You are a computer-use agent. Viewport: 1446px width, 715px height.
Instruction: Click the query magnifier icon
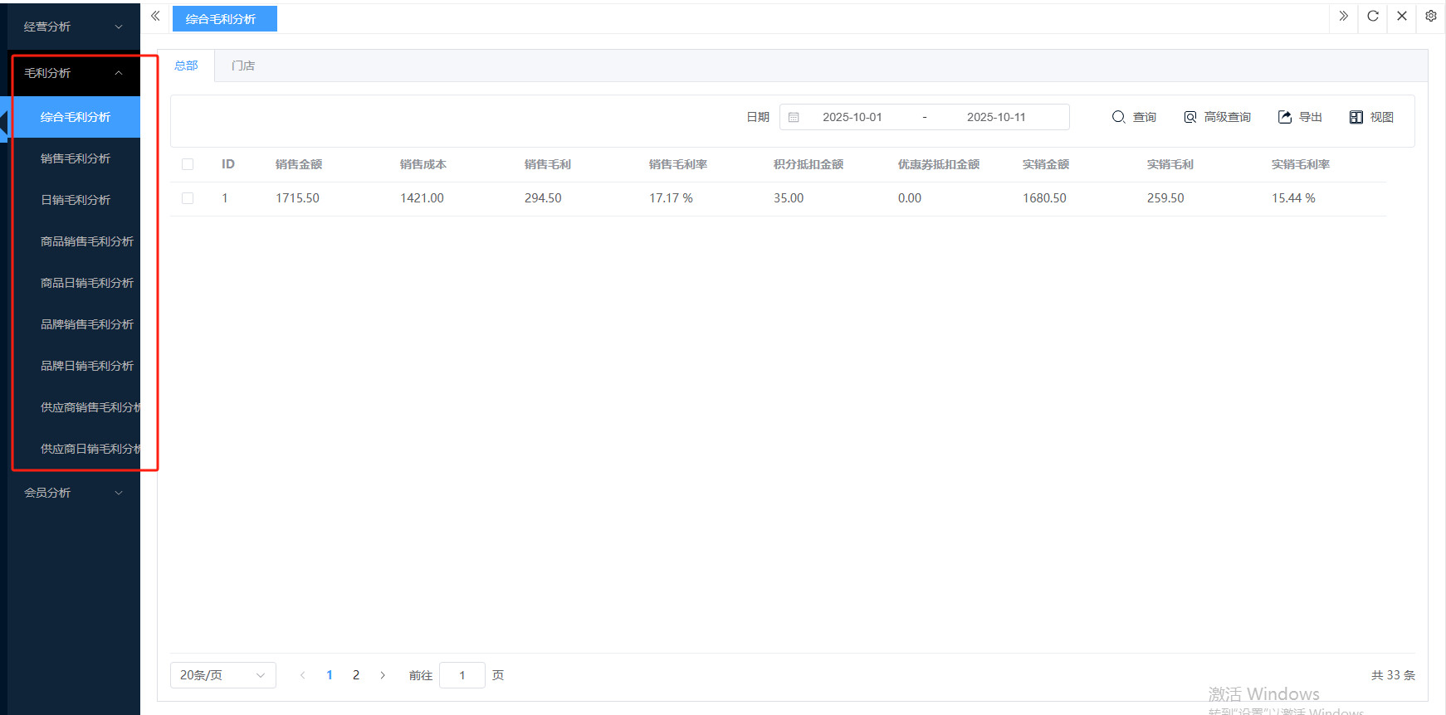point(1118,117)
